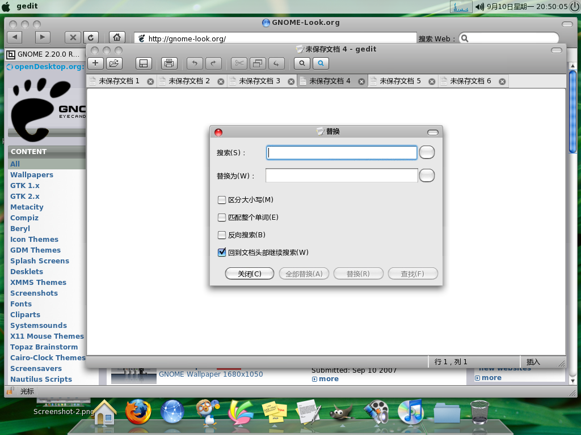This screenshot has width=581, height=435.
Task: Click the New document plus icon in gedit
Action: coord(95,63)
